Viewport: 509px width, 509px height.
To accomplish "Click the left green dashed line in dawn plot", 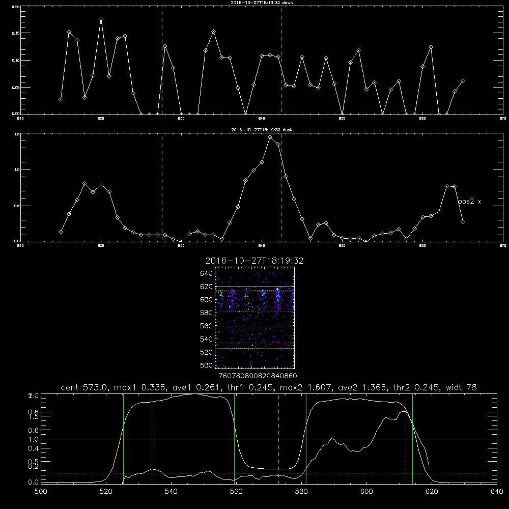I will coord(162,61).
